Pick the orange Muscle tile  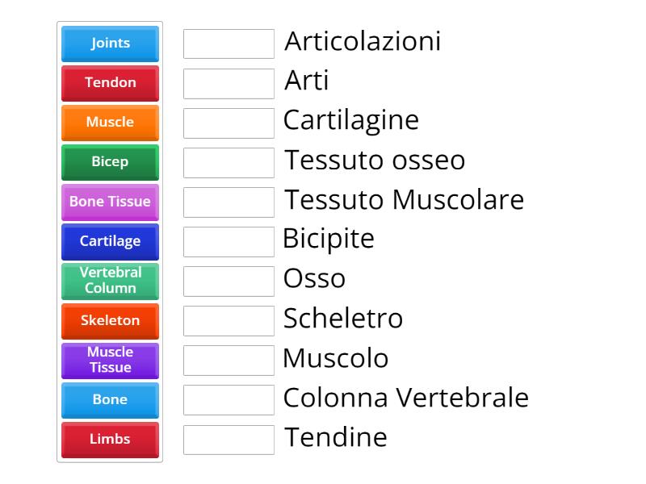[x=110, y=123]
